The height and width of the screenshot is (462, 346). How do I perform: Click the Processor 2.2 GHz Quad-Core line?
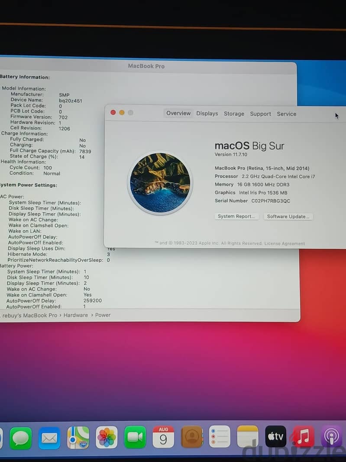coord(265,176)
